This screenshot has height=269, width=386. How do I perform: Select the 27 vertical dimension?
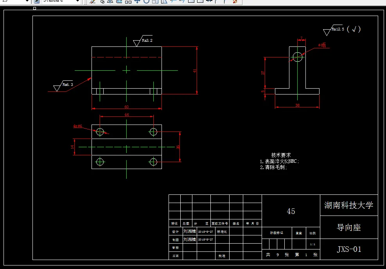[263, 73]
